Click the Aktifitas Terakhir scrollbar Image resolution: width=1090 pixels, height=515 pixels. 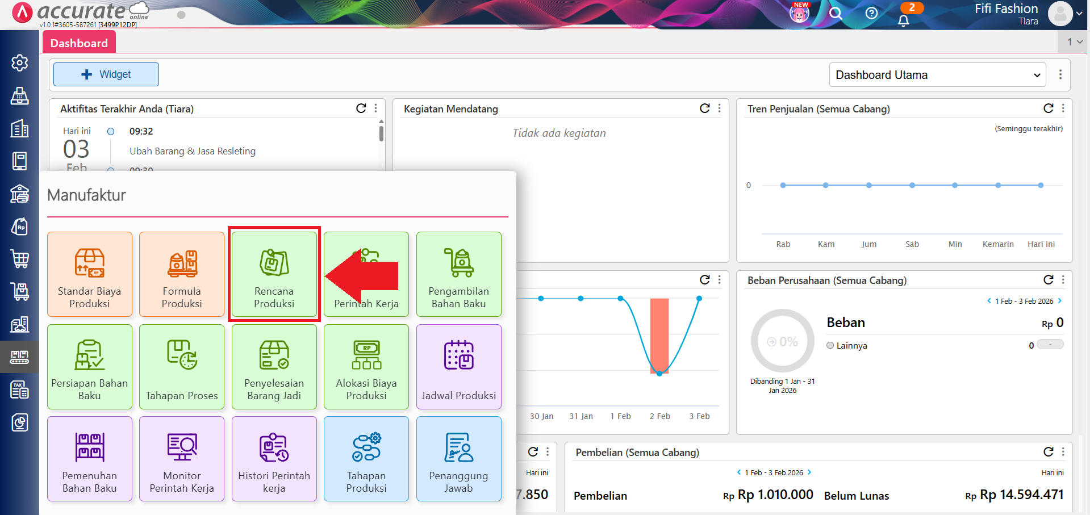pos(381,134)
